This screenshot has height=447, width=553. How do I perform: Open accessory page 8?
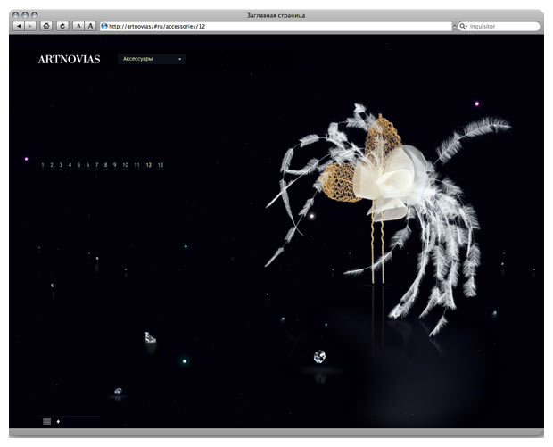point(106,165)
